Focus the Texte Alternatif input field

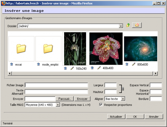point(56,92)
